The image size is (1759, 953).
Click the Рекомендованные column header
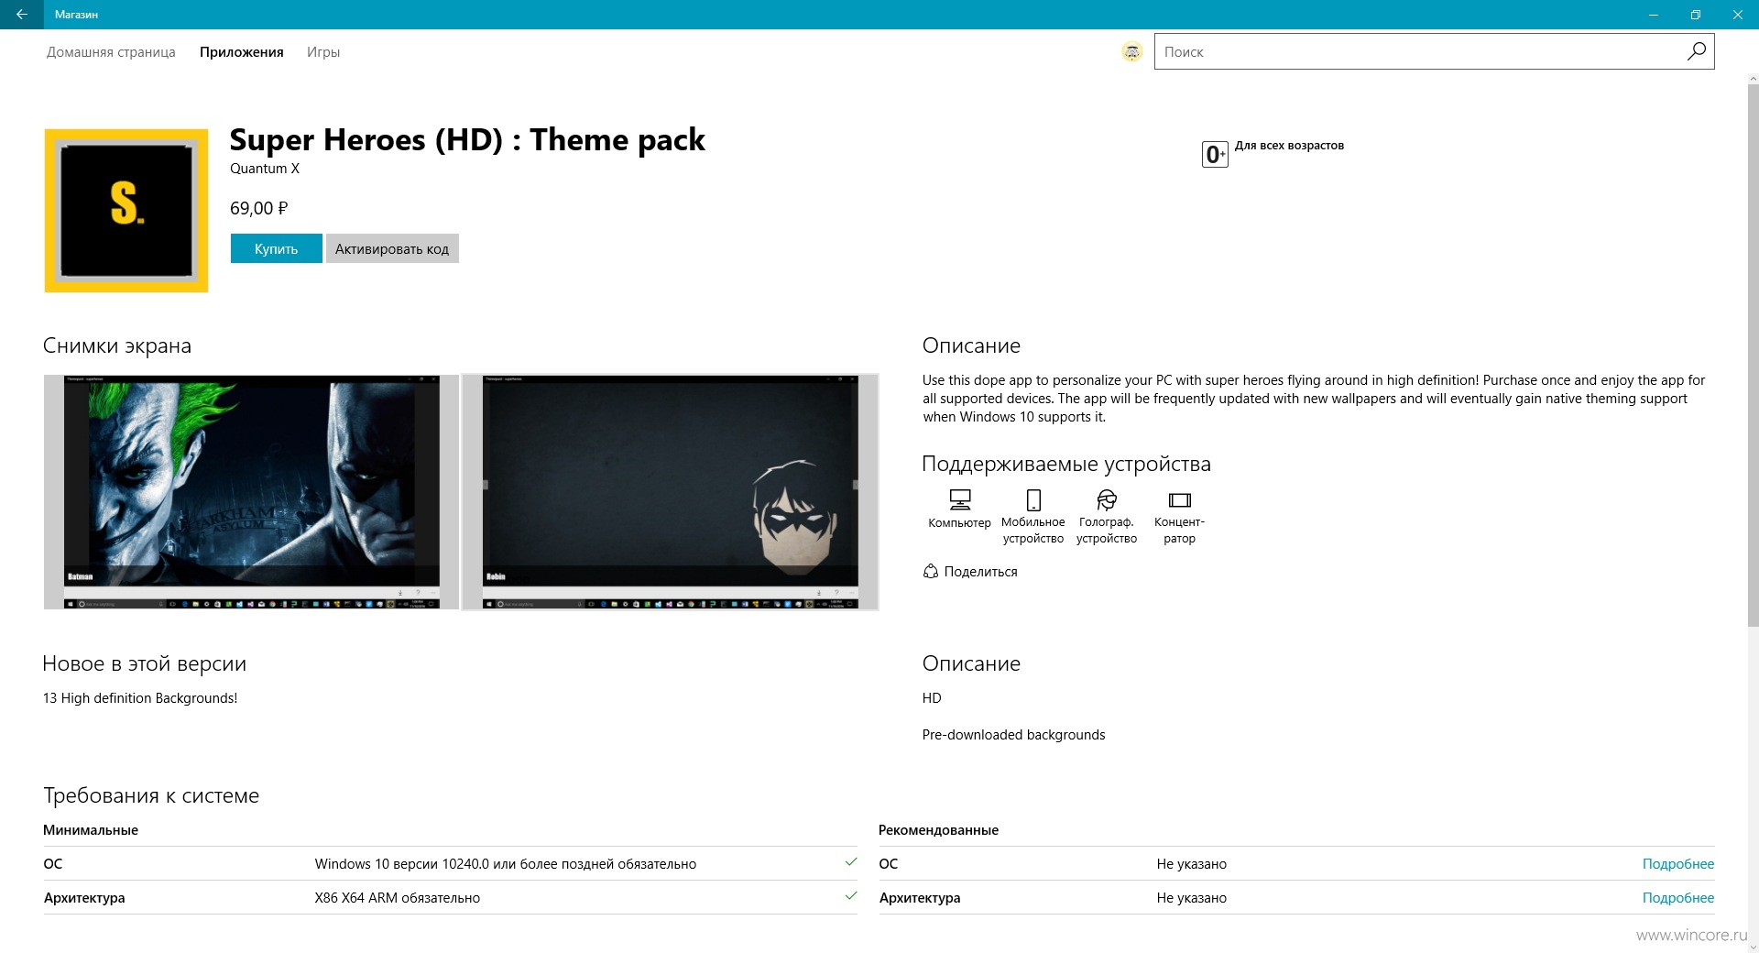[x=938, y=829]
